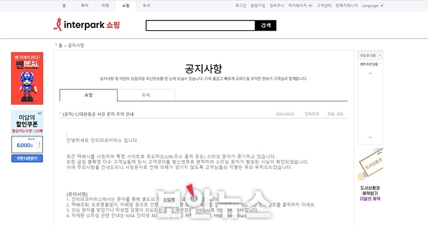Expand the 셀러 추천상품 section
428x227 pixels.
coord(370,64)
